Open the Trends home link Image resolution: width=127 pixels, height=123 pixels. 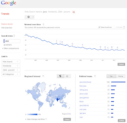tap(5, 14)
